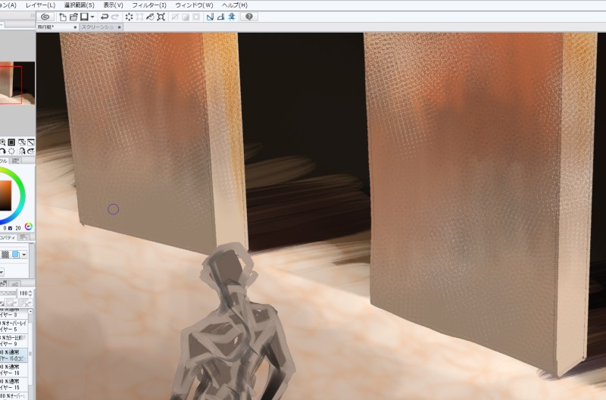Save the document with floppy icon

pos(84,17)
